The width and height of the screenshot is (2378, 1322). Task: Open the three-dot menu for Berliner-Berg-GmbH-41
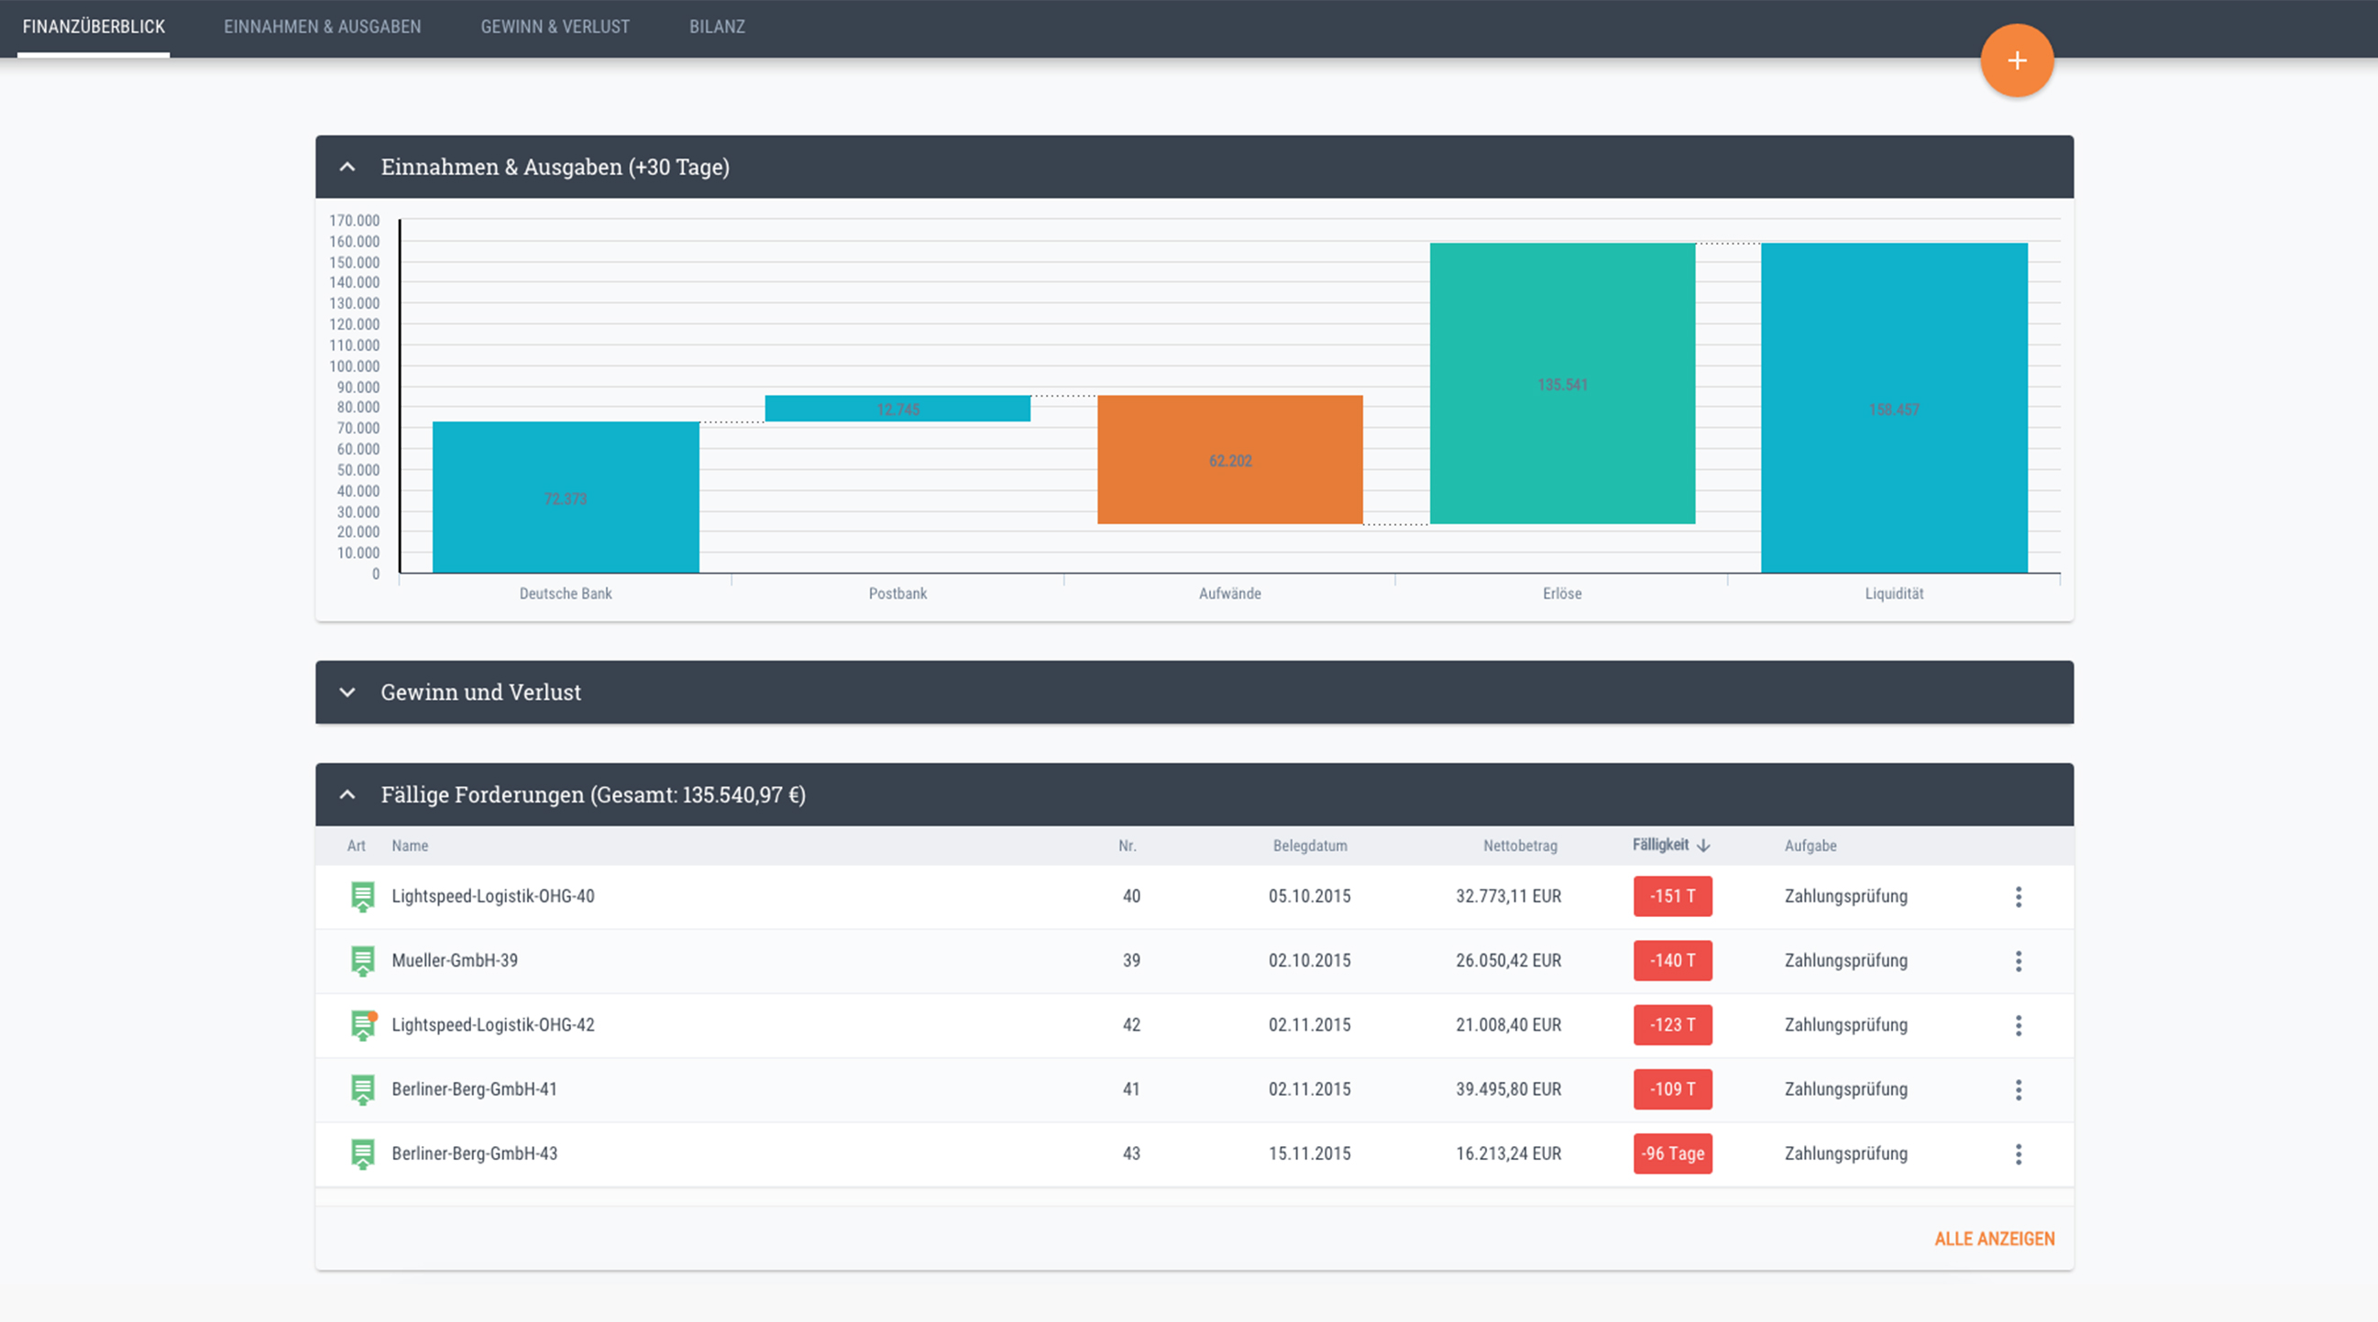(2018, 1089)
